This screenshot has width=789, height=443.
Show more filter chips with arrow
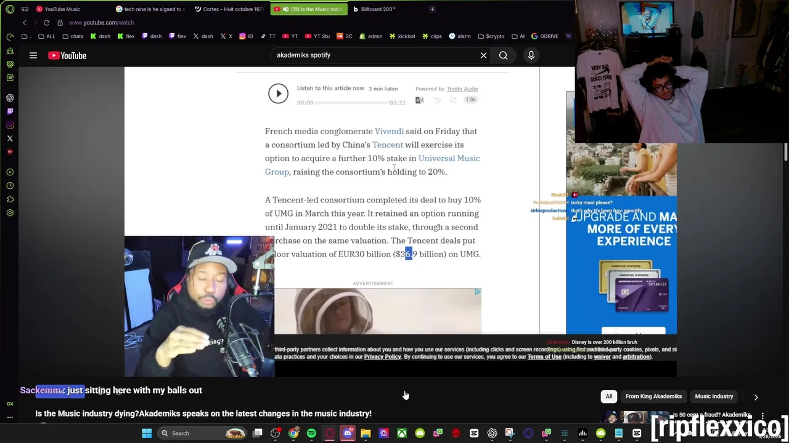pos(756,397)
